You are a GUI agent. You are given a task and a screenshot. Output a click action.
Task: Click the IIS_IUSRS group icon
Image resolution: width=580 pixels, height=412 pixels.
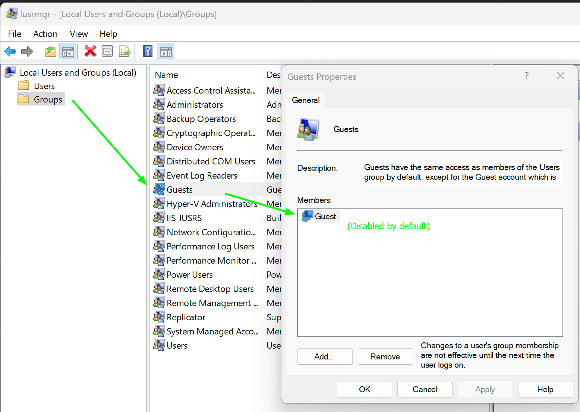tap(159, 218)
